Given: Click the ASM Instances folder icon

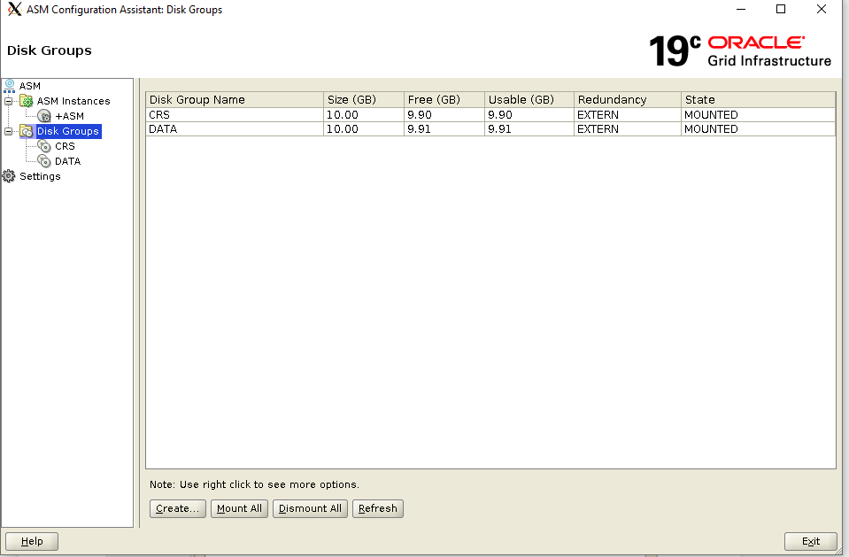Looking at the screenshot, I should pyautogui.click(x=26, y=101).
